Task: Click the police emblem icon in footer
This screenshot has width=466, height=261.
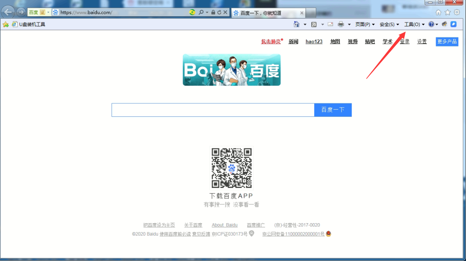Action: pyautogui.click(x=328, y=234)
